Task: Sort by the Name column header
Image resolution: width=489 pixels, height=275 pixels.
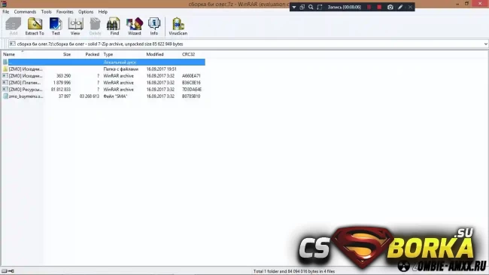Action: pyautogui.click(x=9, y=54)
